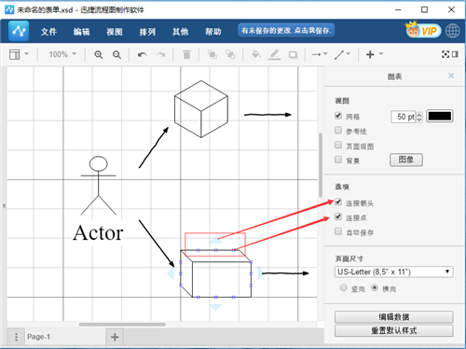The height and width of the screenshot is (349, 466).
Task: Send selected shape to back
Action: coord(230,55)
